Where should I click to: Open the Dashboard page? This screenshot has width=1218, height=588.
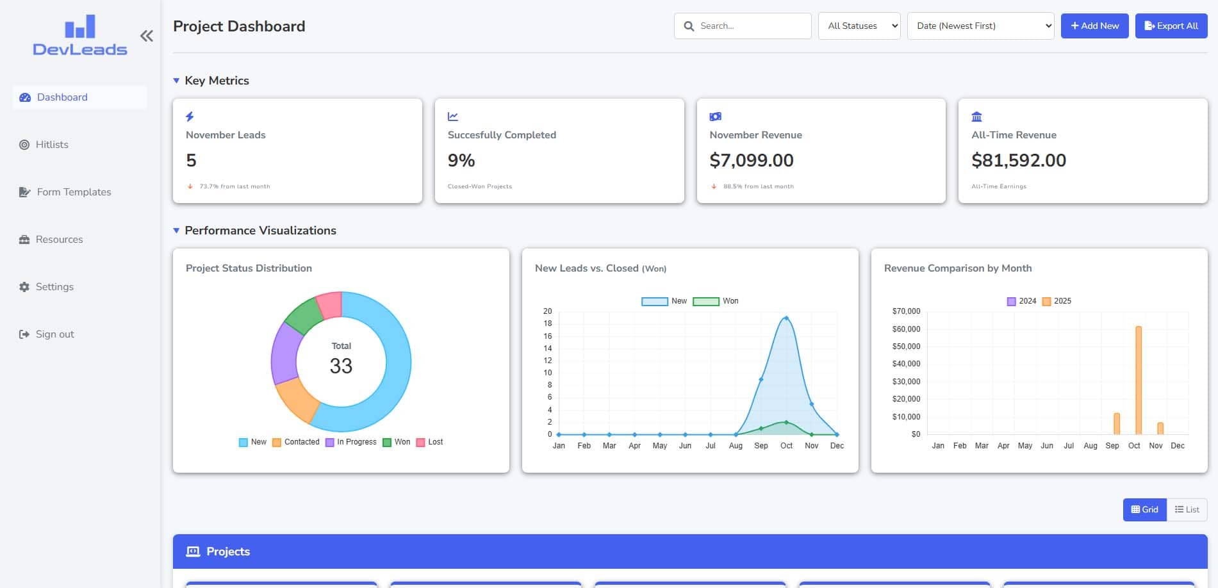(79, 97)
